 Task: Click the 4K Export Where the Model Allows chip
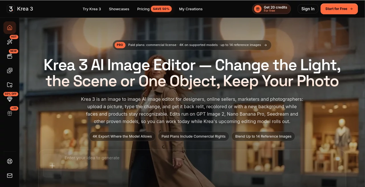coord(122,136)
